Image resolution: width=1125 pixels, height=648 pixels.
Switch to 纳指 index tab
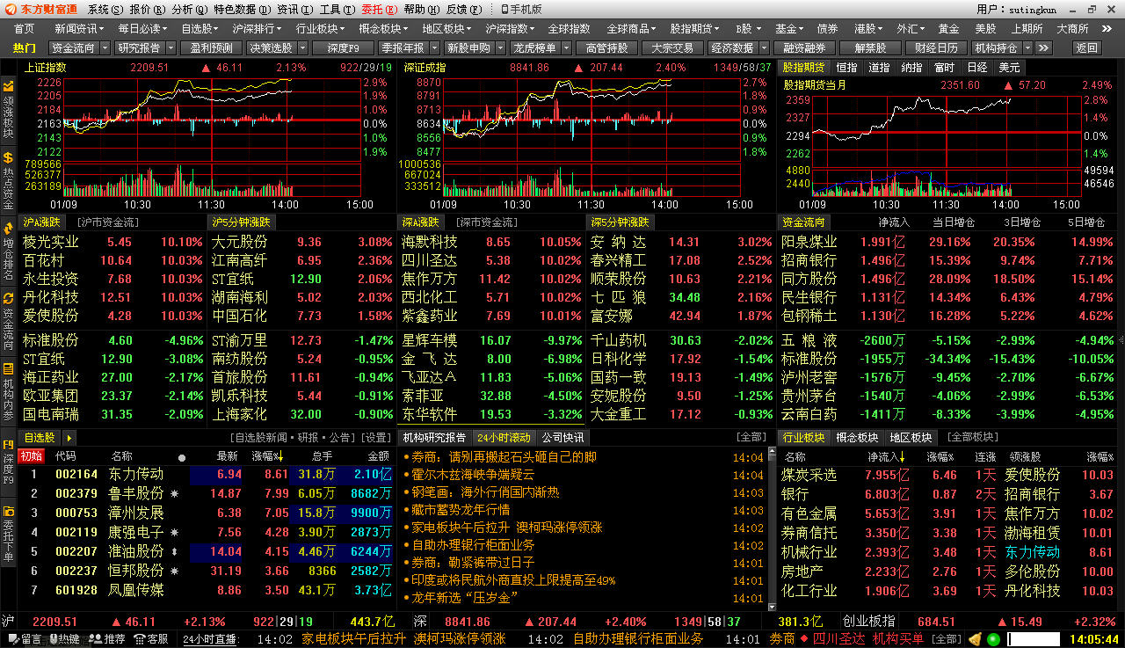pyautogui.click(x=911, y=67)
